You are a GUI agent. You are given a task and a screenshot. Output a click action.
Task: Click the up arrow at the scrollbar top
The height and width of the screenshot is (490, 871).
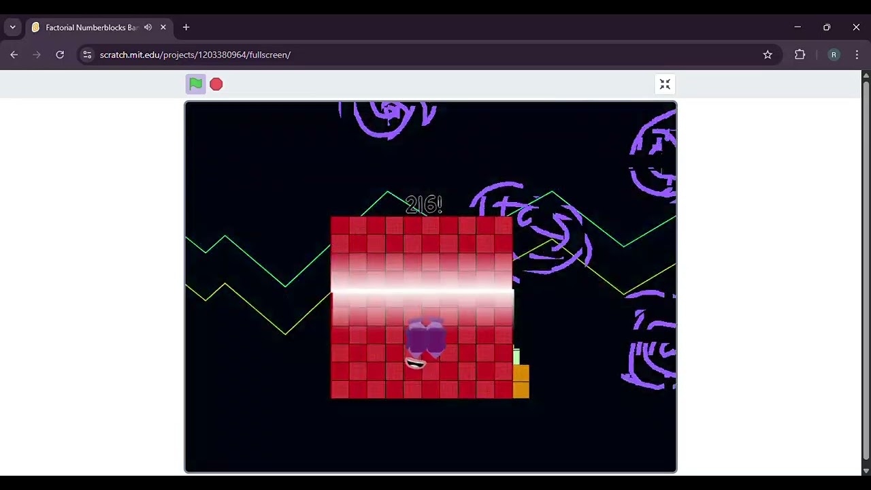[x=866, y=74]
